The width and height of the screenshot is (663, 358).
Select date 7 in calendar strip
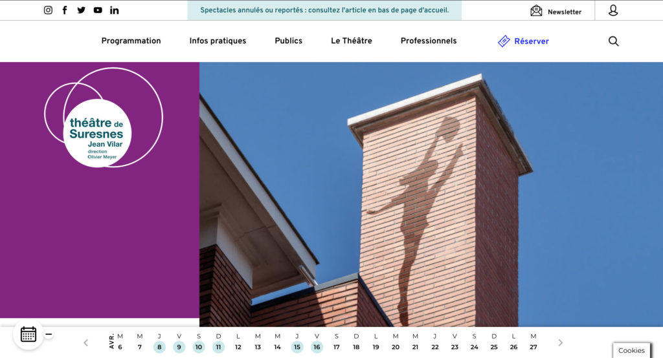coord(140,347)
